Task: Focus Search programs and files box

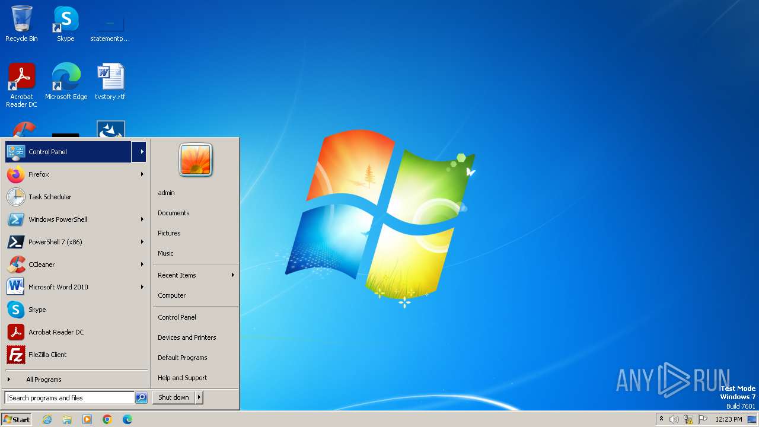Action: pos(69,398)
